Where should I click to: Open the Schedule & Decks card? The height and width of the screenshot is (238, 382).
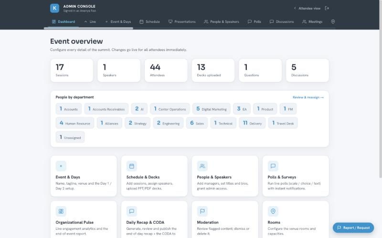[154, 176]
